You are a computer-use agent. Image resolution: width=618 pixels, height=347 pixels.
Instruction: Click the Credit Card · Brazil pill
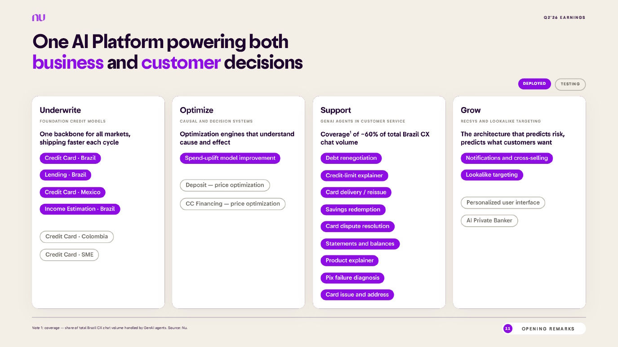[70, 158]
